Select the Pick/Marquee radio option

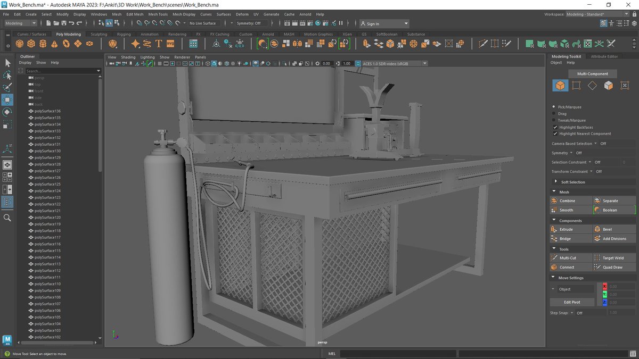(554, 107)
